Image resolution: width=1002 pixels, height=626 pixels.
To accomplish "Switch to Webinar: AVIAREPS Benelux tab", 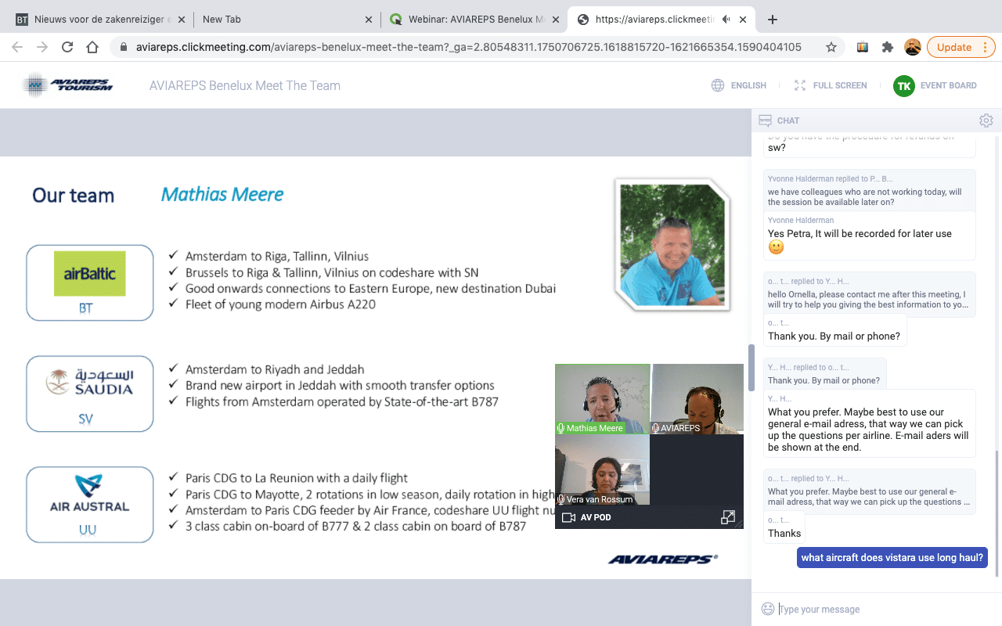I will point(473,20).
